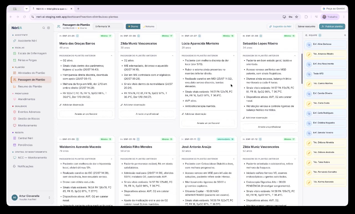Open the Trabalho browser profile
The width and height of the screenshot is (355, 214).
pos(330,17)
